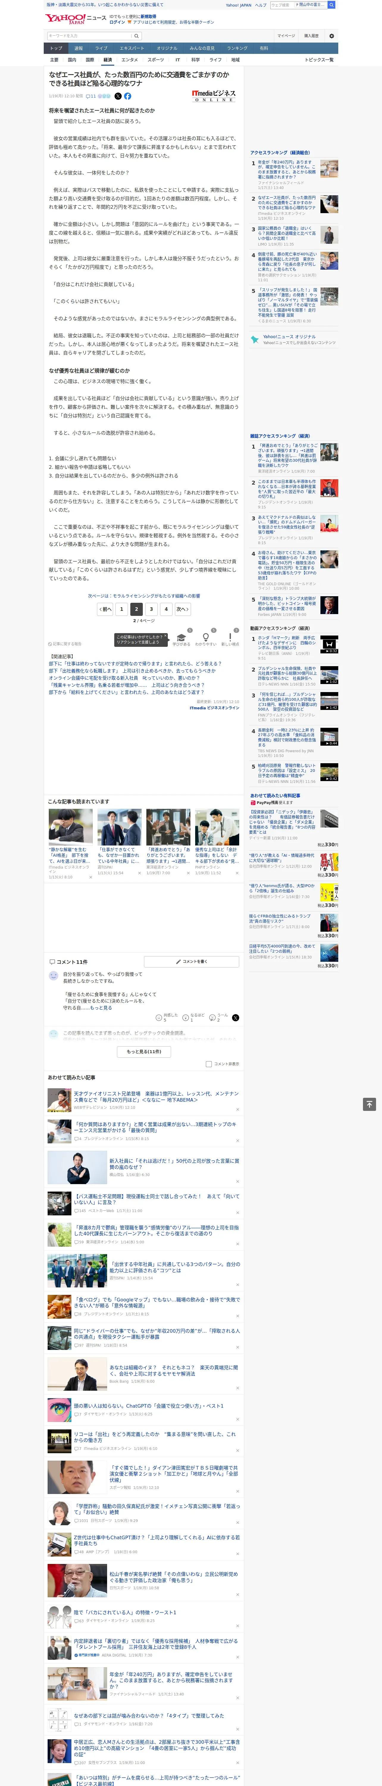Select the エンタメ category
Screen dimensions: 382x1786
click(x=130, y=60)
